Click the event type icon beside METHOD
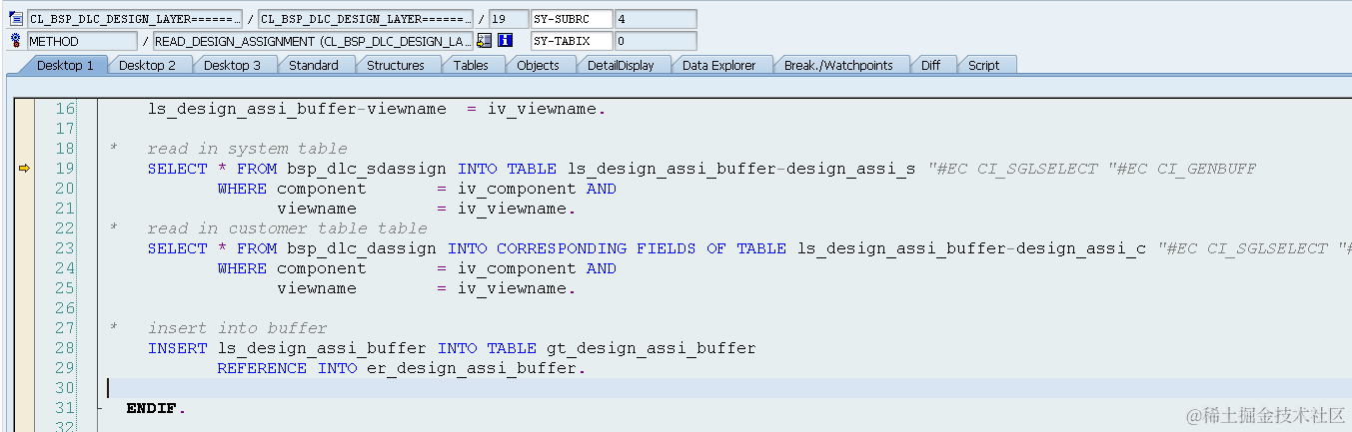The image size is (1352, 432). pos(15,41)
